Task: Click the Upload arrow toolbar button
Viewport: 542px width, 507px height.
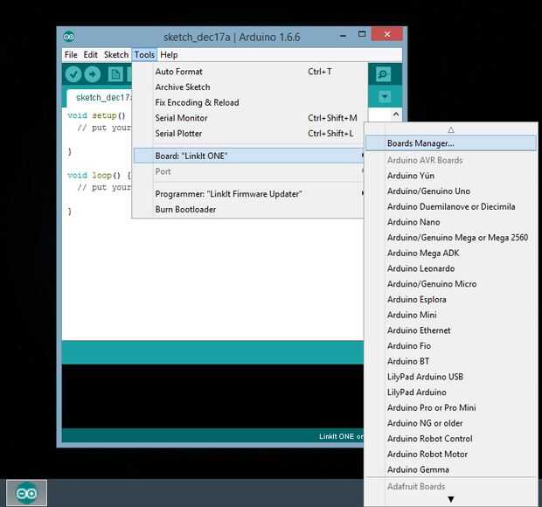Action: [x=93, y=74]
